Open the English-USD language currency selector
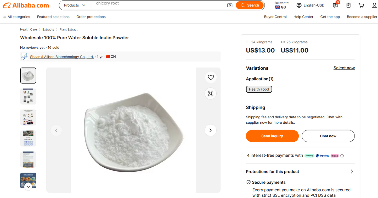 click(311, 5)
